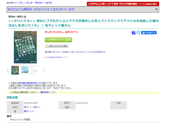Click the 男性向一般同人誌 category label
The height and width of the screenshot is (123, 172).
[x=17, y=17]
